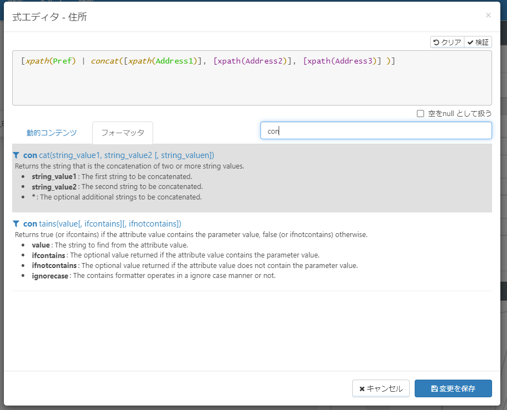This screenshot has height=410, width=507.
Task: Click the xpath(Address1) token in expression
Action: 163,61
